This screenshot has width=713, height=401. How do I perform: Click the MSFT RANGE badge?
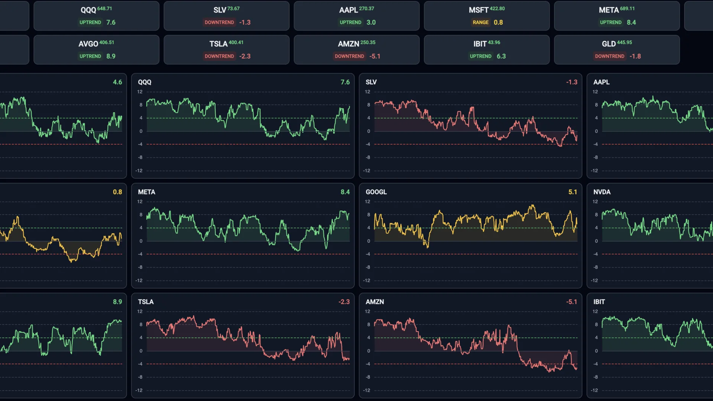pos(481,22)
